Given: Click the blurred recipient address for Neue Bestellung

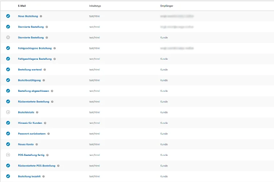Looking at the screenshot, I should point(177,16).
